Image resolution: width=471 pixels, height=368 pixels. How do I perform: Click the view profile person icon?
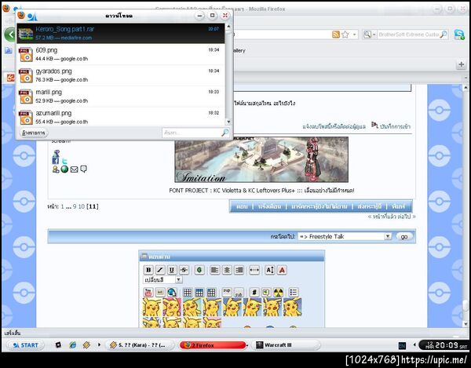pyautogui.click(x=56, y=169)
